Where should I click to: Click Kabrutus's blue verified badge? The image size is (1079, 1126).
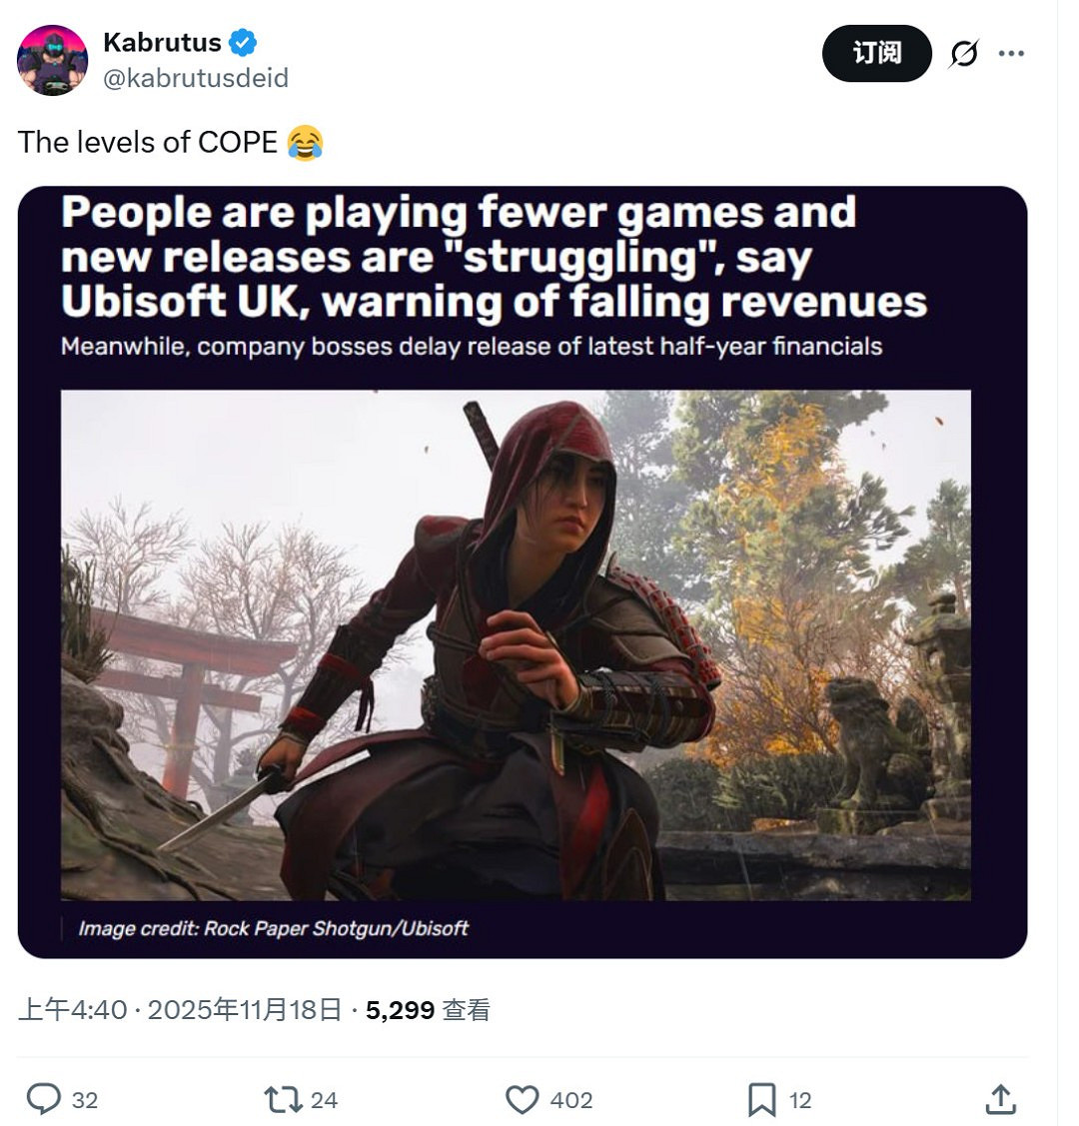(243, 42)
